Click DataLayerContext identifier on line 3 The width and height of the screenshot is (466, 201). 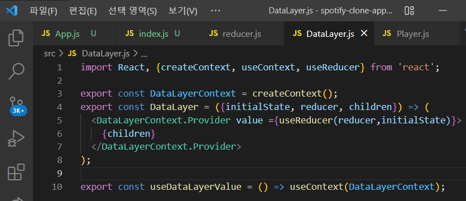click(193, 94)
